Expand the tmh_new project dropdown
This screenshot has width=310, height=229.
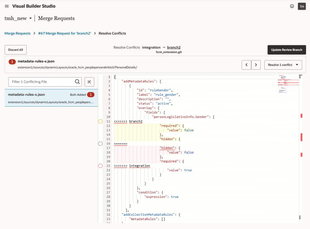[31, 18]
